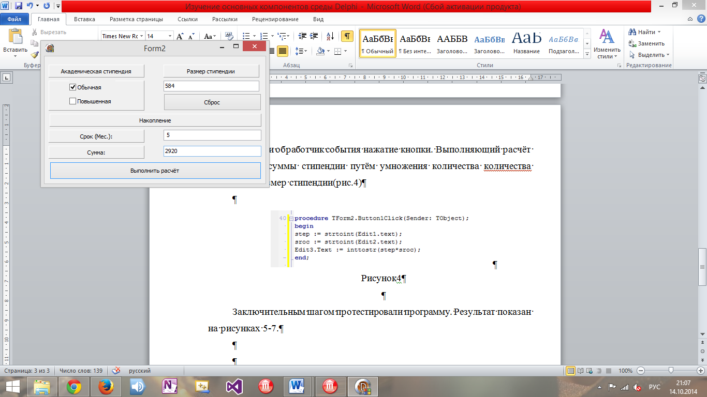The width and height of the screenshot is (707, 397).
Task: Click the Find (Найти) binoculars button
Action: (642, 32)
